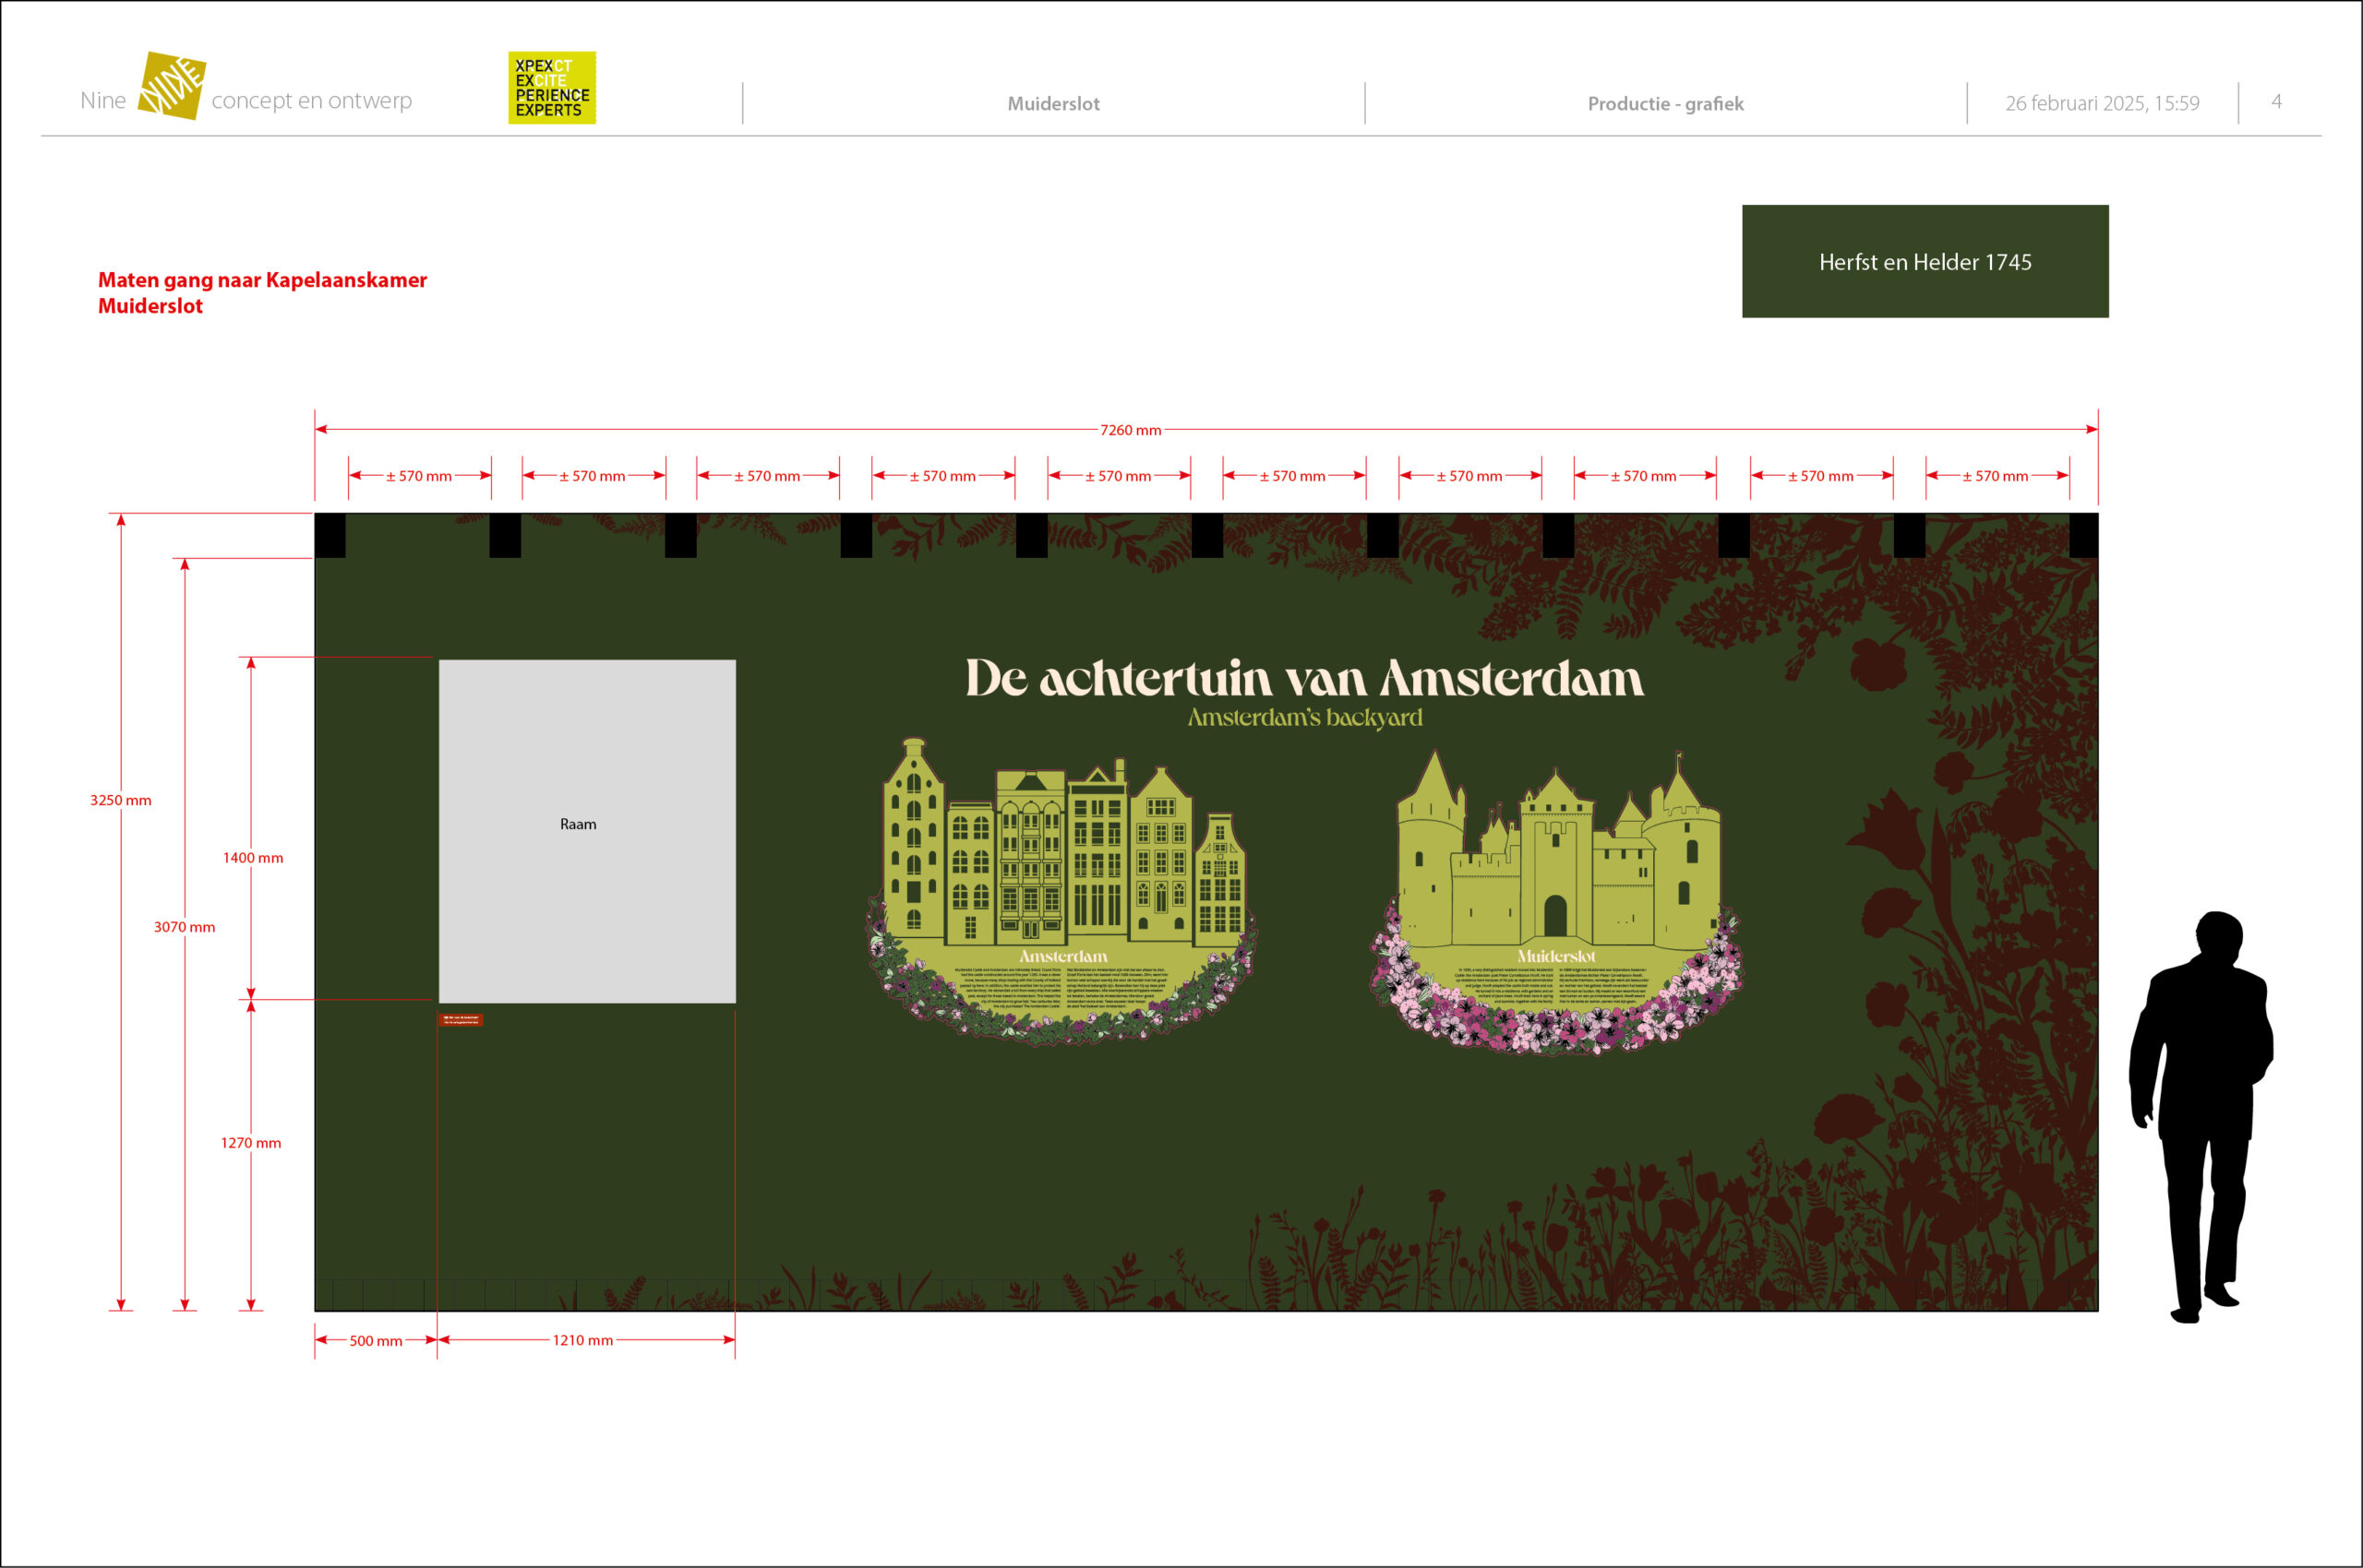The image size is (2363, 1568).
Task: Click the 'Amsterdam' caption under the canal houses
Action: [1063, 957]
